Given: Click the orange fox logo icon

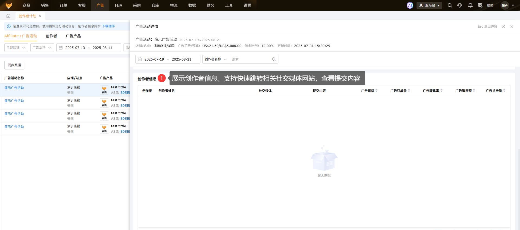Looking at the screenshot, I should click(9, 5).
